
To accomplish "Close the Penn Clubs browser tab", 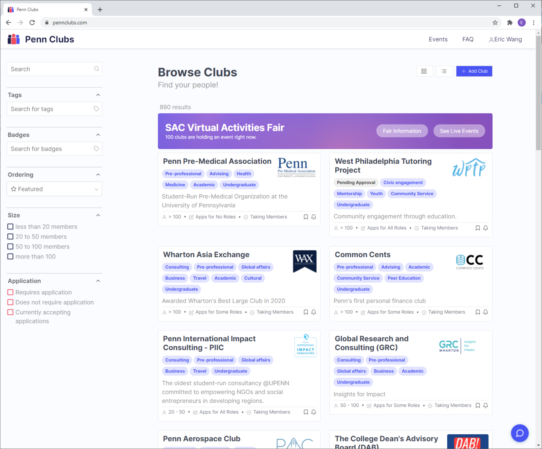I will (86, 9).
